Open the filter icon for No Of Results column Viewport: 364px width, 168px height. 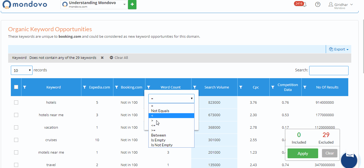tap(305, 87)
